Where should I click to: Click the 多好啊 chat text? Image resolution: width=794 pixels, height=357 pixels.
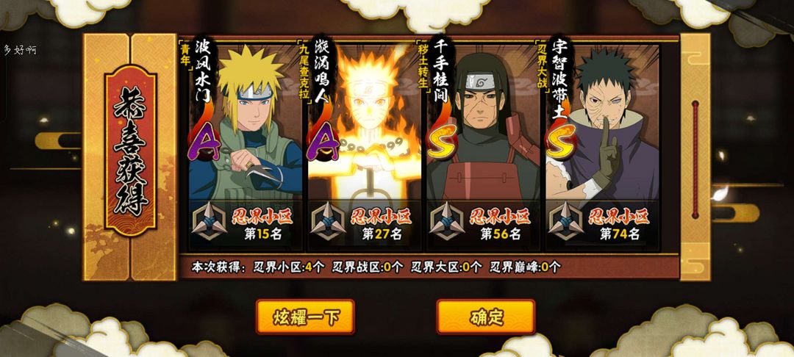point(21,51)
